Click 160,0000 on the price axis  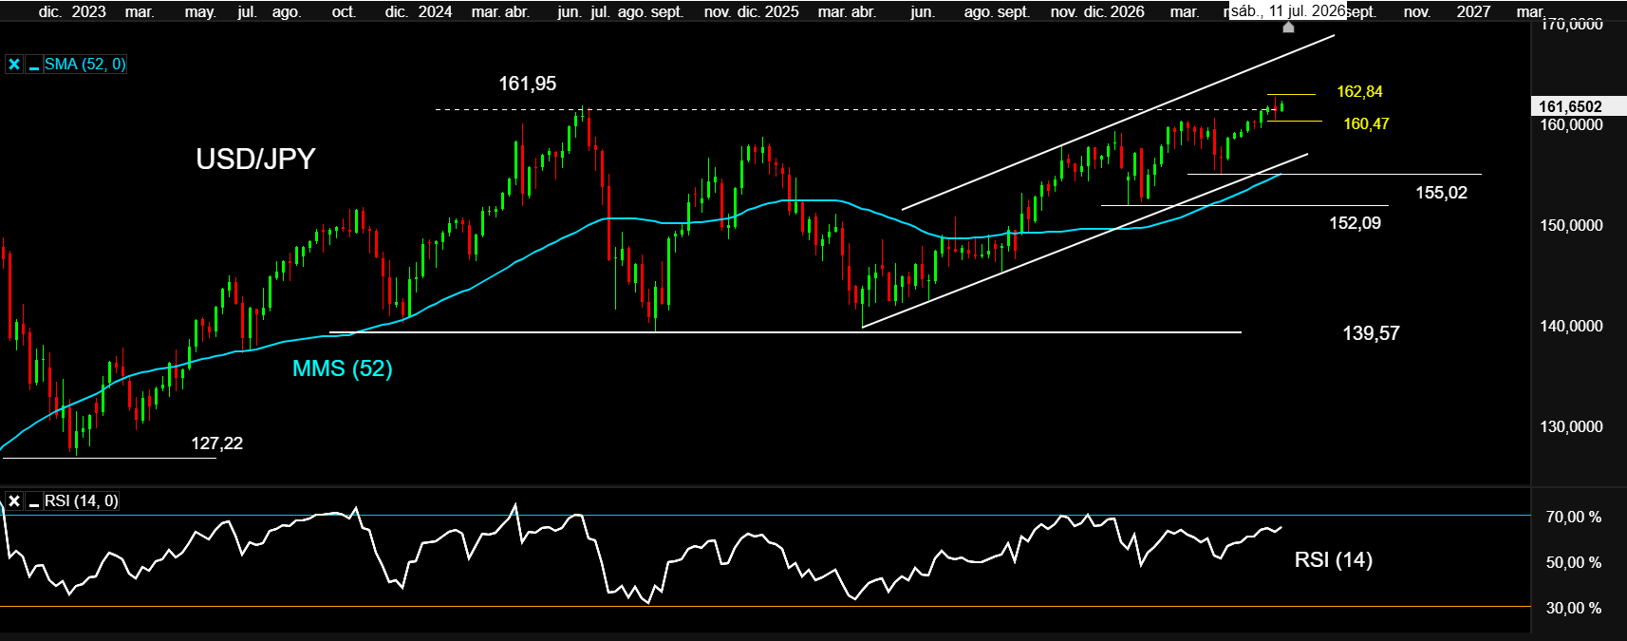(1571, 124)
